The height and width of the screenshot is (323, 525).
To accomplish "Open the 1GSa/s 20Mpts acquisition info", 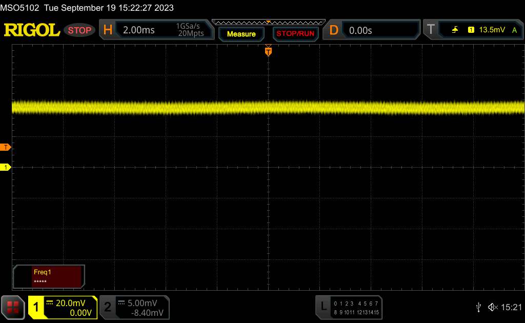I will pyautogui.click(x=190, y=30).
